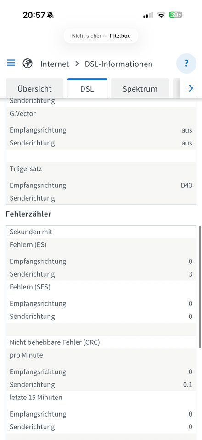
Task: Click the page scrollbar on the right
Action: click(x=200, y=287)
